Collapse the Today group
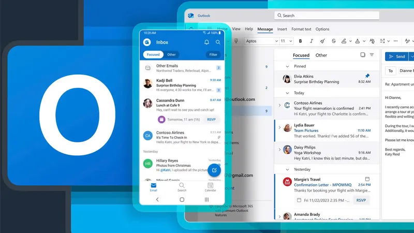 (287, 93)
